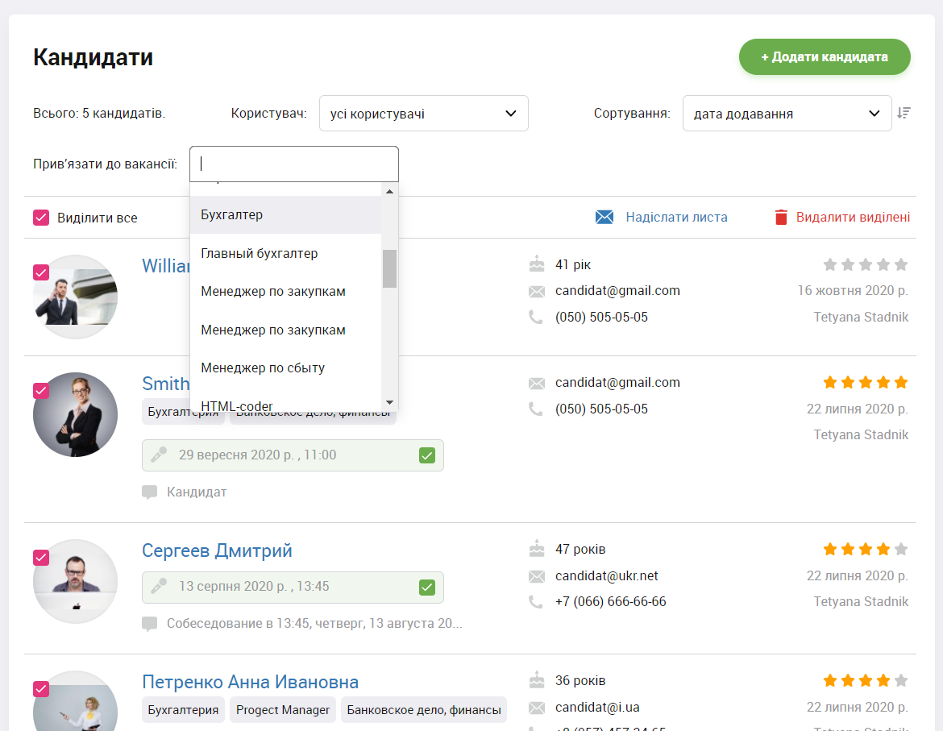The width and height of the screenshot is (943, 731).
Task: Click the red trash bin icon
Action: (x=780, y=217)
